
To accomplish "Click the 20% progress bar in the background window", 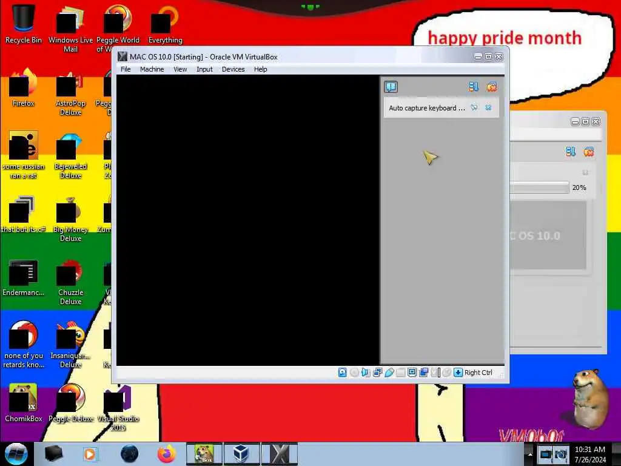I will pos(539,187).
